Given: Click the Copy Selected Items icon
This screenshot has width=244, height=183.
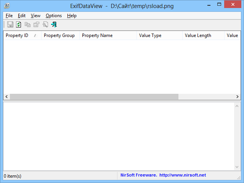Looking at the screenshot, I should (x=27, y=24).
